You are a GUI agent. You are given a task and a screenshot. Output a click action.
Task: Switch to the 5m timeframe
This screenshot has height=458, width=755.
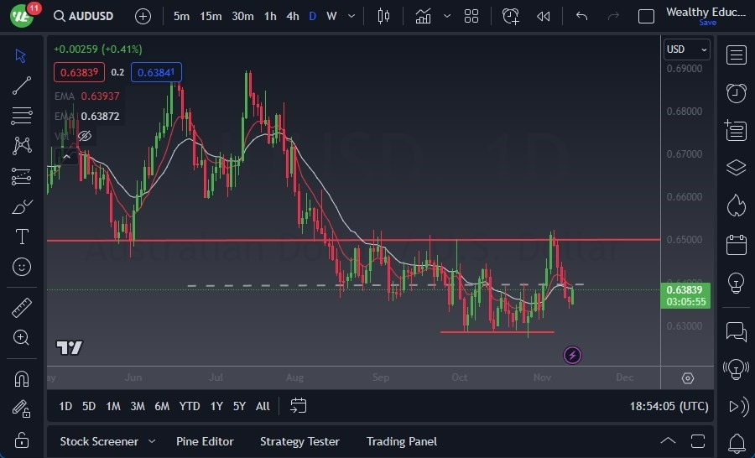[x=181, y=17]
